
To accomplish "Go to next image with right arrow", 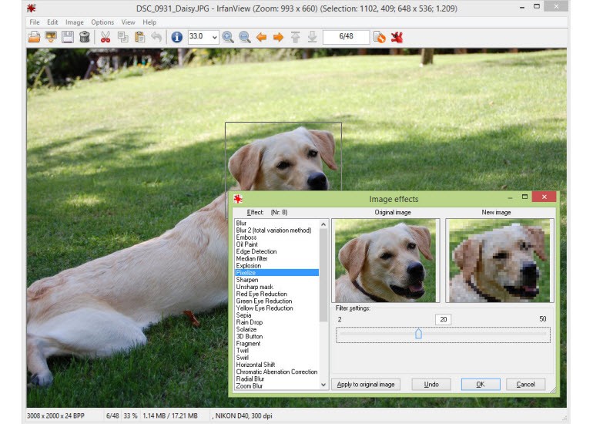I will coord(278,37).
